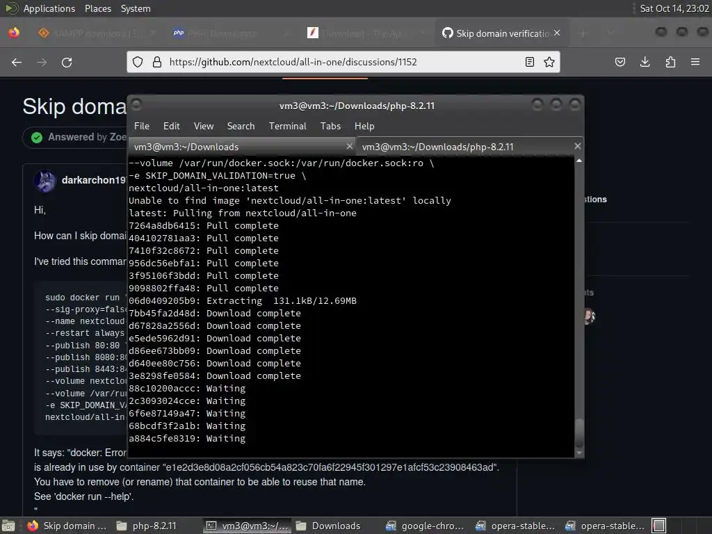Viewport: 712px width, 534px height.
Task: Switch to XAMPP download tab
Action: pyautogui.click(x=96, y=33)
